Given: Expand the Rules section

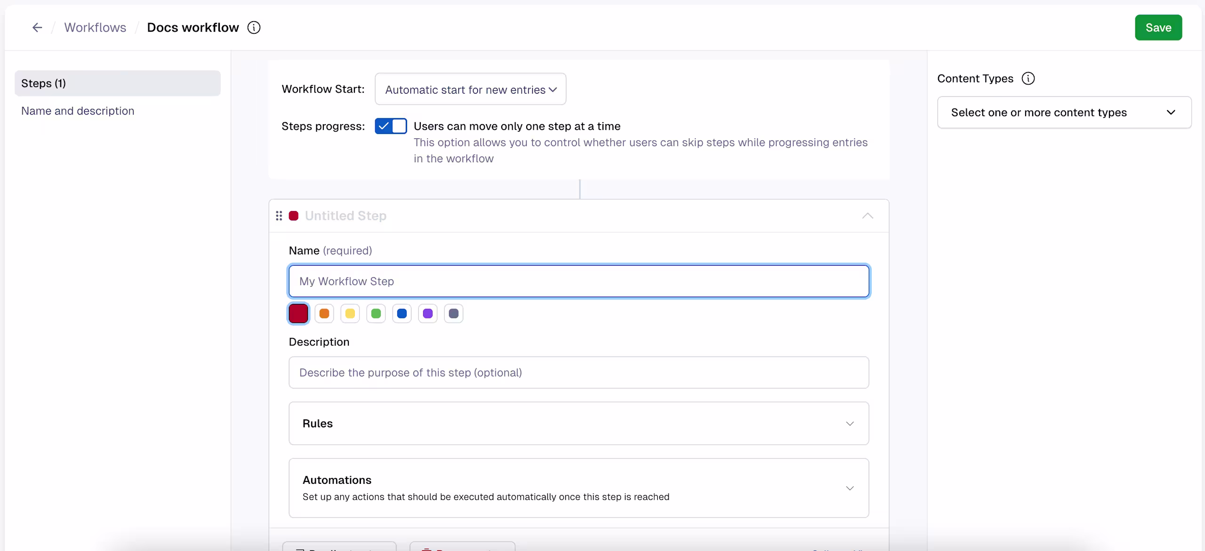Looking at the screenshot, I should click(578, 424).
